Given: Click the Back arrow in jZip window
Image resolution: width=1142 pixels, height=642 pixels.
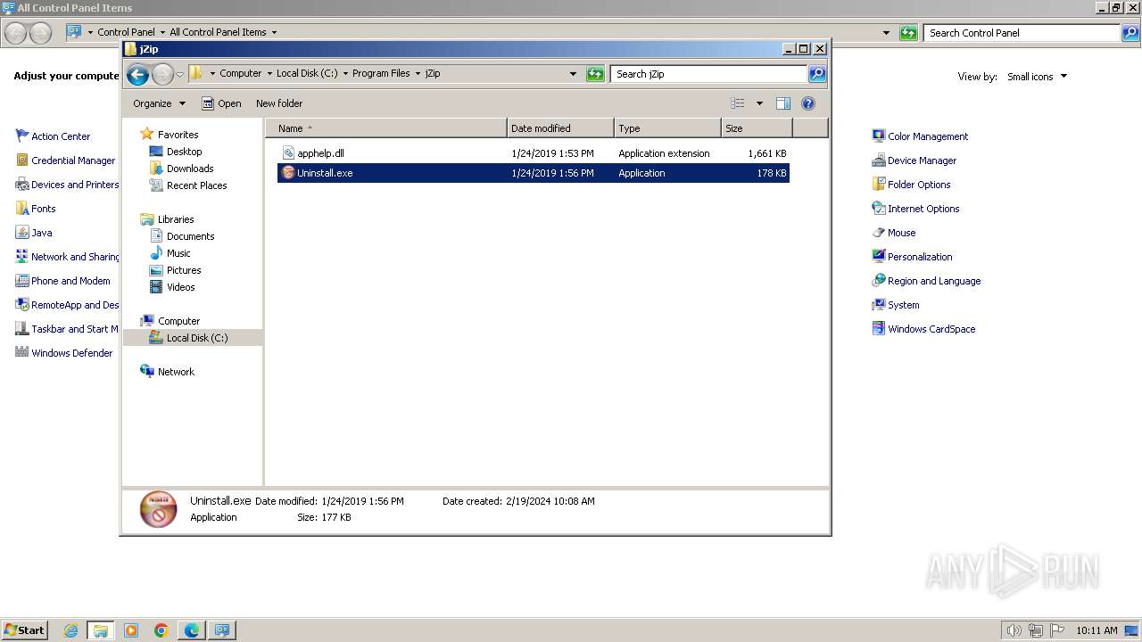Looking at the screenshot, I should pyautogui.click(x=137, y=74).
